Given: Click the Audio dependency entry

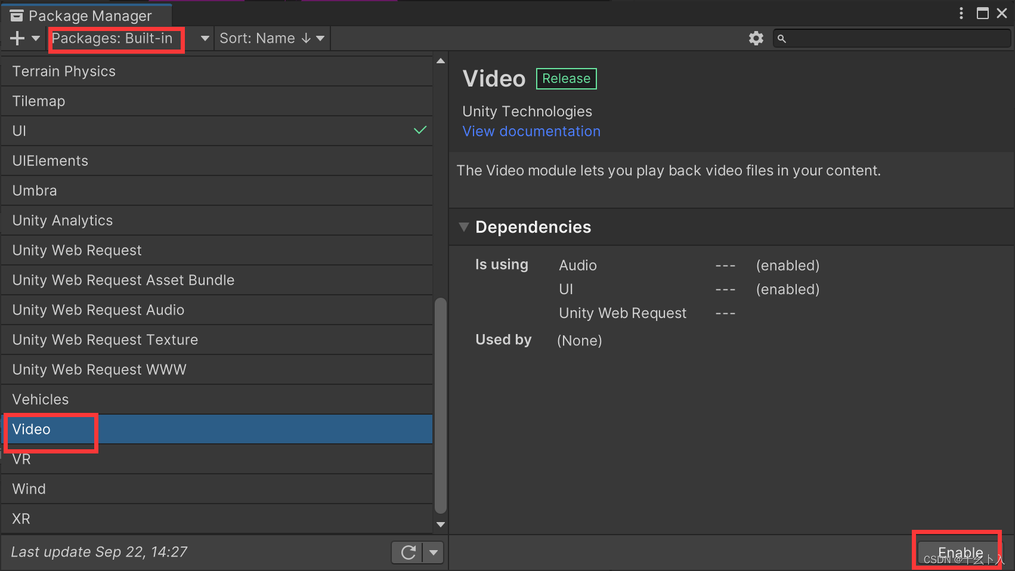Looking at the screenshot, I should click(578, 266).
